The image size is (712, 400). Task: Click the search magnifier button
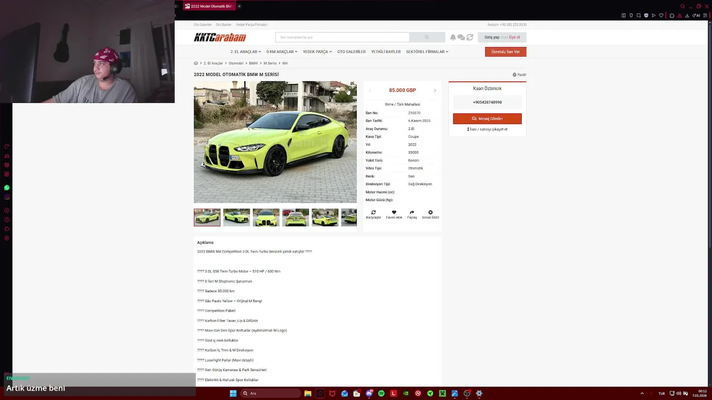click(427, 37)
